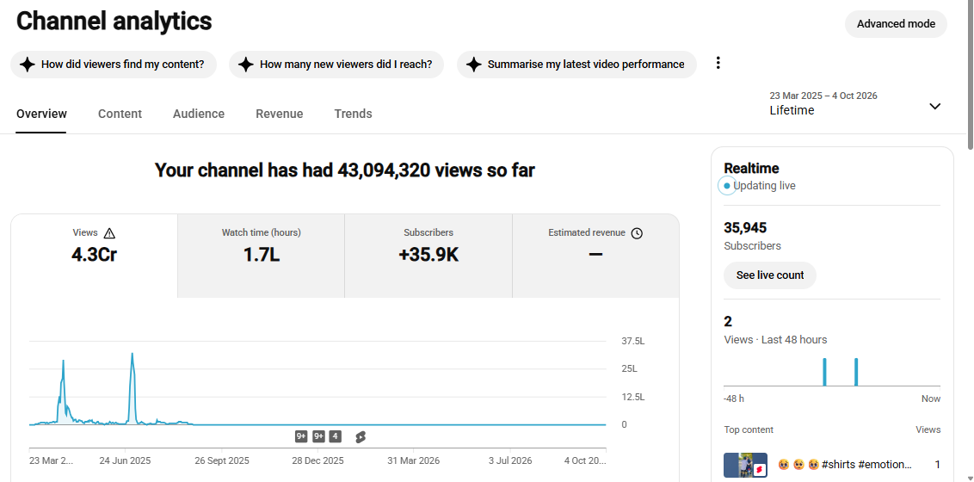
Task: Switch to the Revenue tab
Action: pos(280,114)
